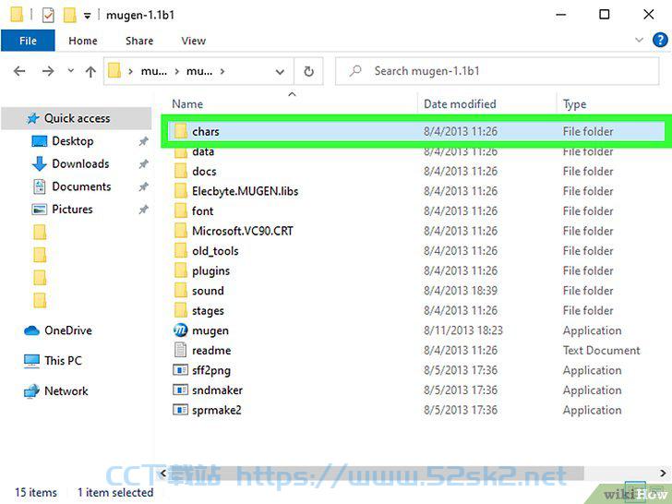
Task: Unpin Downloads using its pin icon
Action: pos(144,163)
